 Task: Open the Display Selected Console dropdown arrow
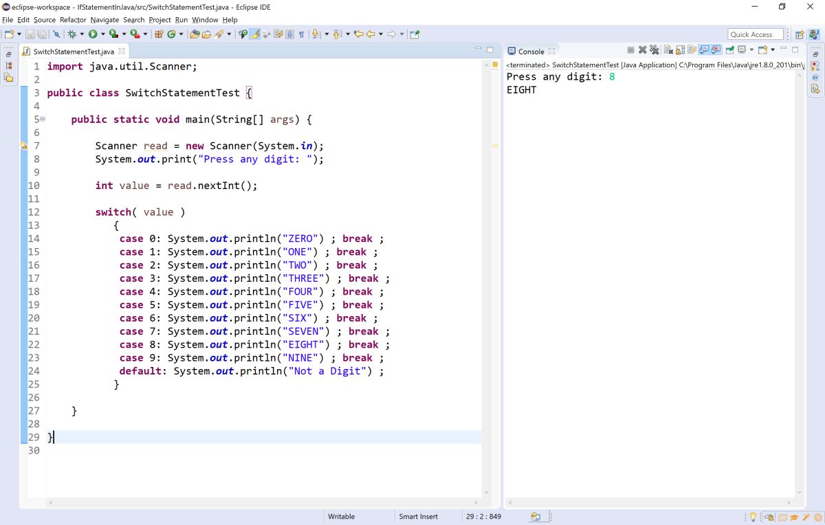click(x=751, y=49)
